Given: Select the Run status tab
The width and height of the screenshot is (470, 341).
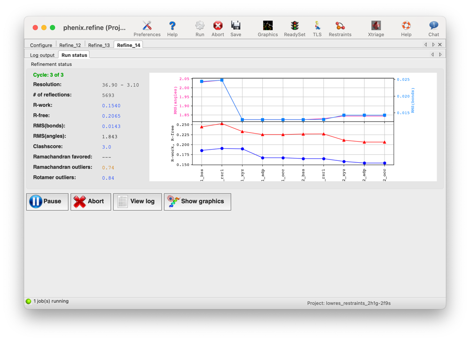Looking at the screenshot, I should click(74, 55).
